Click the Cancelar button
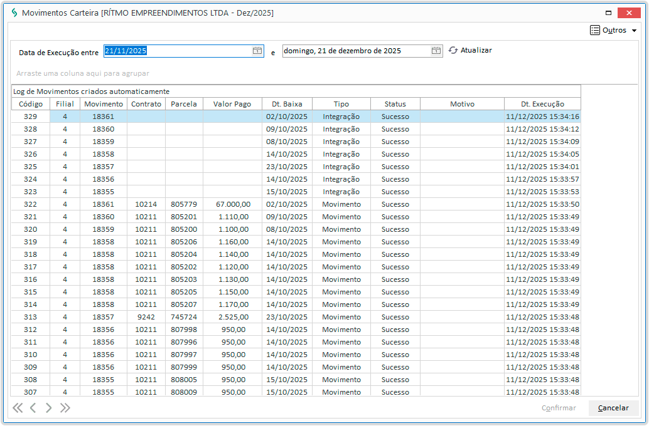Viewport: 649px width, 426px height. [x=613, y=408]
